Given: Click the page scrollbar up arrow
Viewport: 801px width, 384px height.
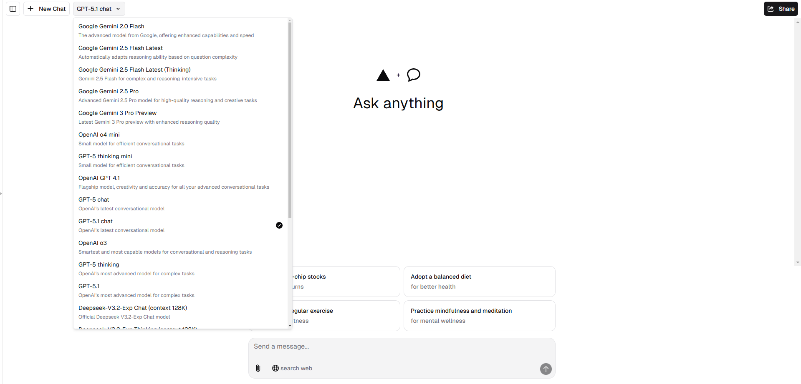Looking at the screenshot, I should point(798,22).
